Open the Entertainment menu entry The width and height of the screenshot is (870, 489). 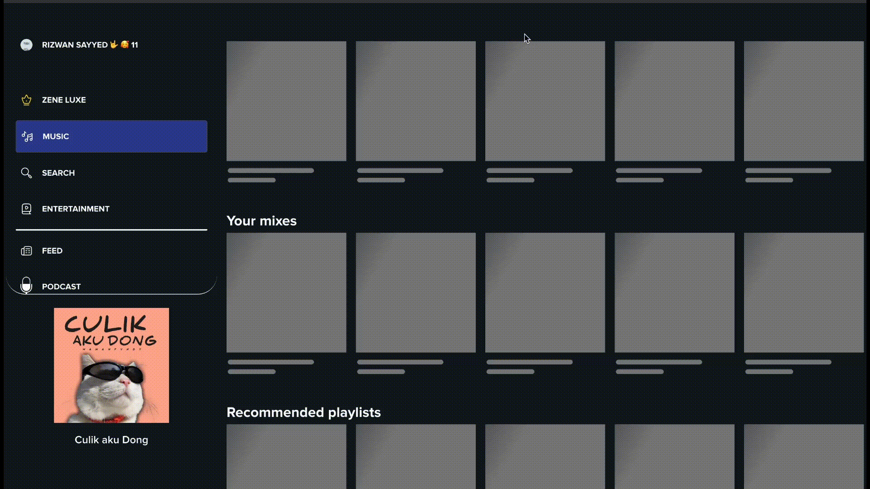(75, 209)
